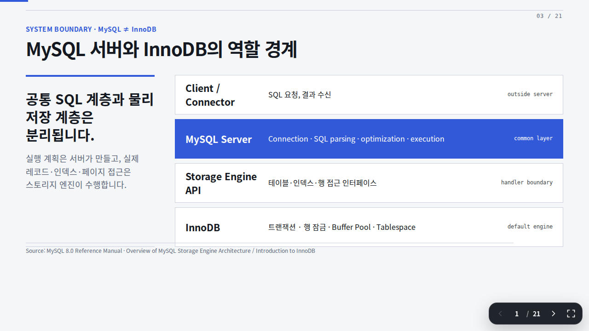Click the paragraph starting '실행 계획은 서버가 만들고'
Viewport: 589px width, 331px height.
point(82,172)
